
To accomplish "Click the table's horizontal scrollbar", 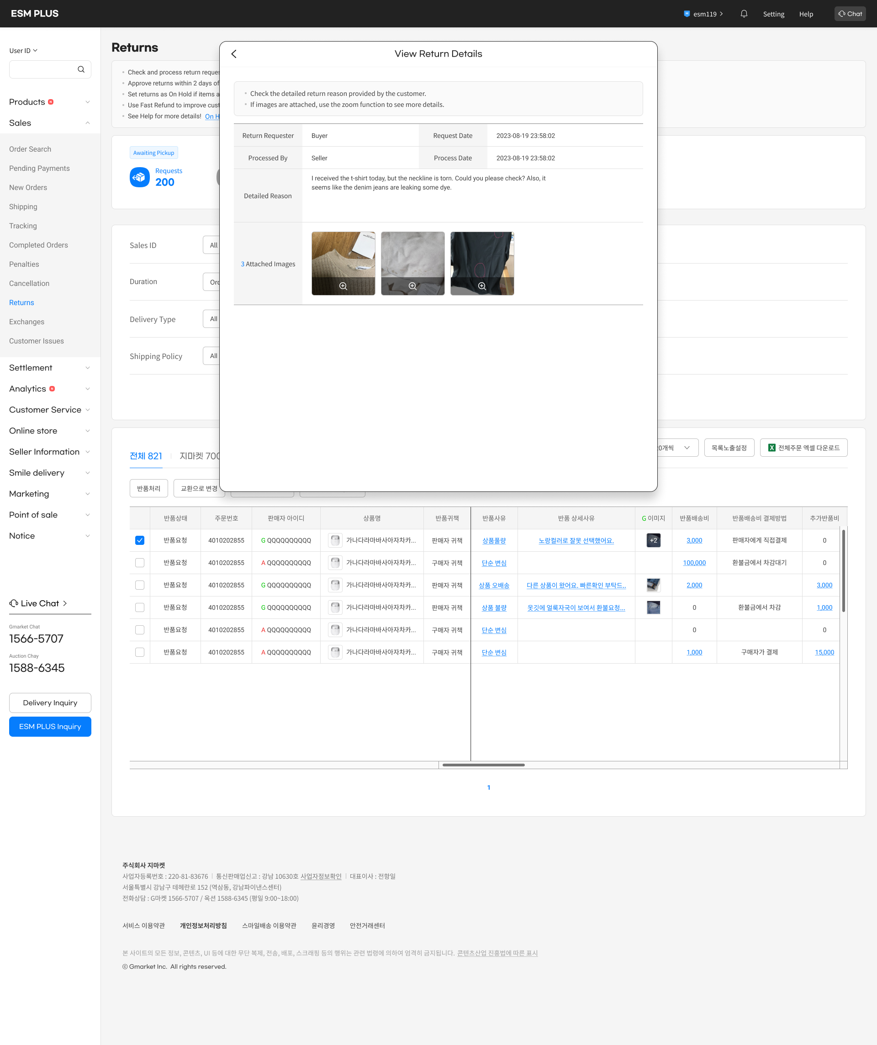I will 483,765.
